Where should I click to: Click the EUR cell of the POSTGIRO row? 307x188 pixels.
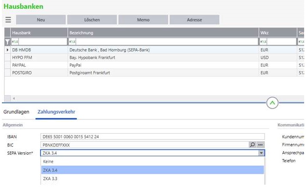[x=278, y=73]
